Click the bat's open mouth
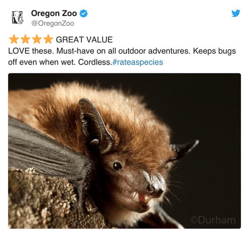Viewport: 247px width, 233px height. point(140,198)
